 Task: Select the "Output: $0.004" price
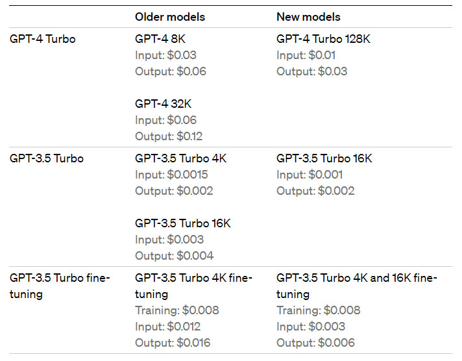(174, 256)
